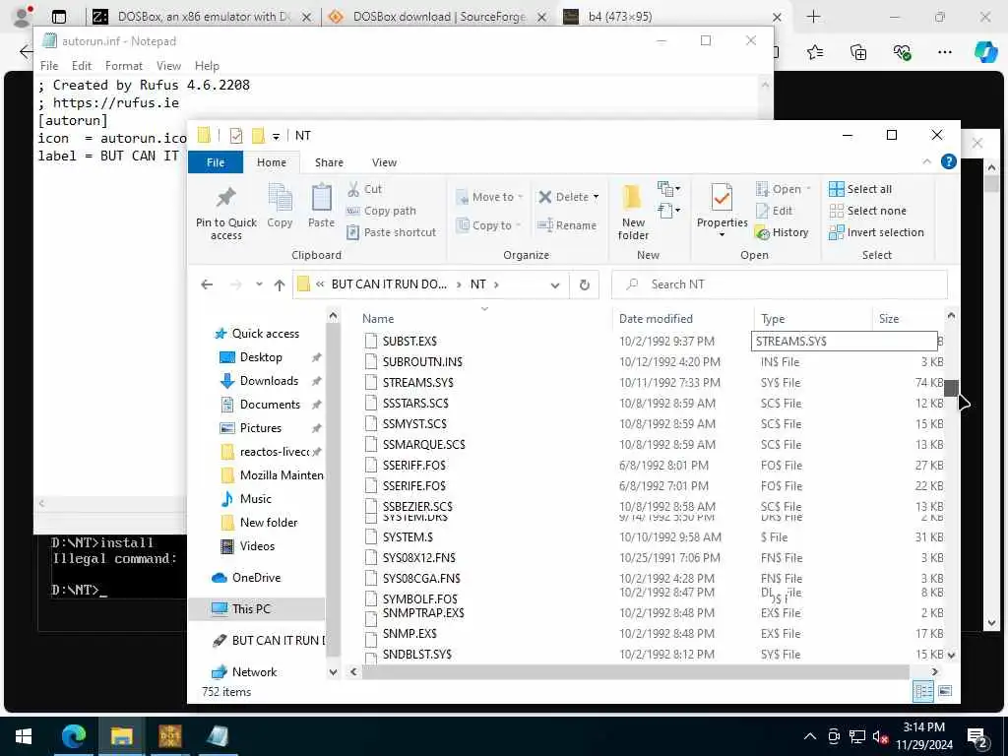Open the notification center in the taskbar

(977, 736)
